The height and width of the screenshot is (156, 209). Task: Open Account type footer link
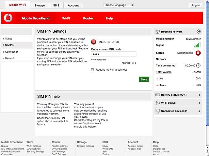point(135,149)
